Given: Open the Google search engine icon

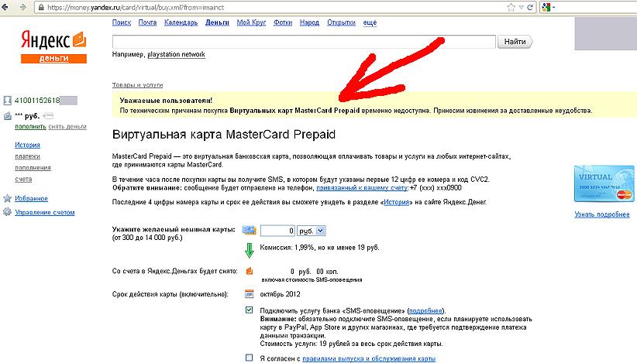Looking at the screenshot, I should [x=546, y=7].
